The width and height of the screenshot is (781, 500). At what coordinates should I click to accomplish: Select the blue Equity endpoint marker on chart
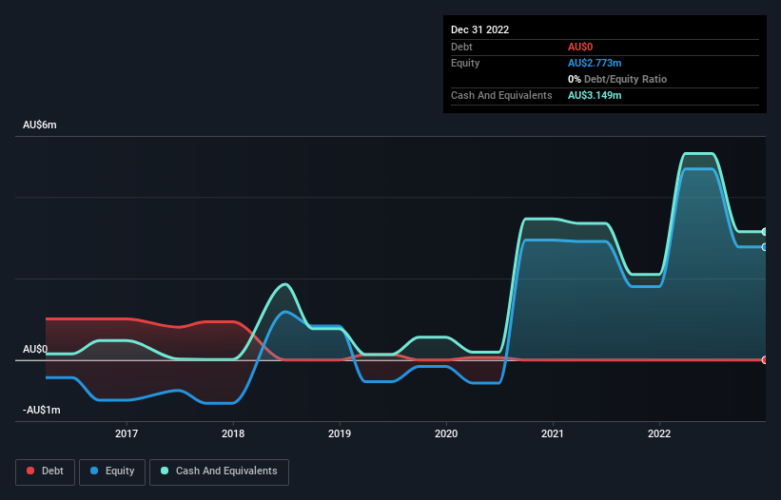[765, 247]
